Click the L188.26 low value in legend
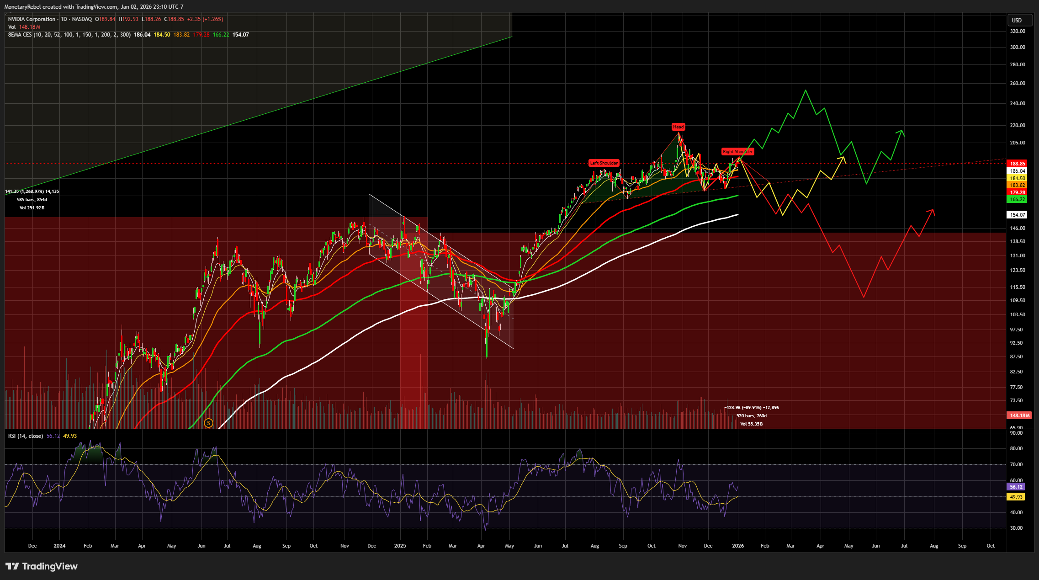 point(151,19)
